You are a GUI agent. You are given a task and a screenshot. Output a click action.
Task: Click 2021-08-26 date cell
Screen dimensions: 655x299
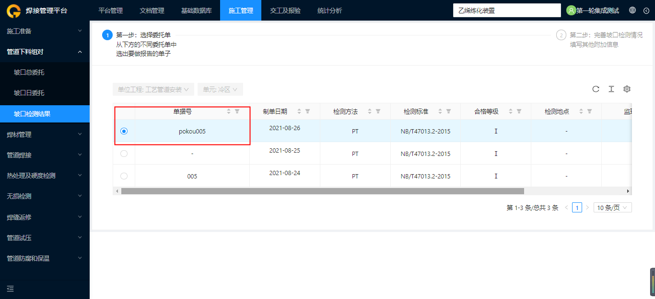(x=285, y=128)
